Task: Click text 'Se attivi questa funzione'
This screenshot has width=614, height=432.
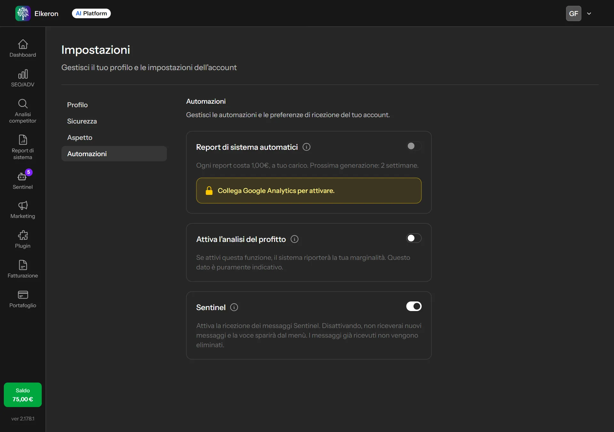Action: pyautogui.click(x=234, y=258)
